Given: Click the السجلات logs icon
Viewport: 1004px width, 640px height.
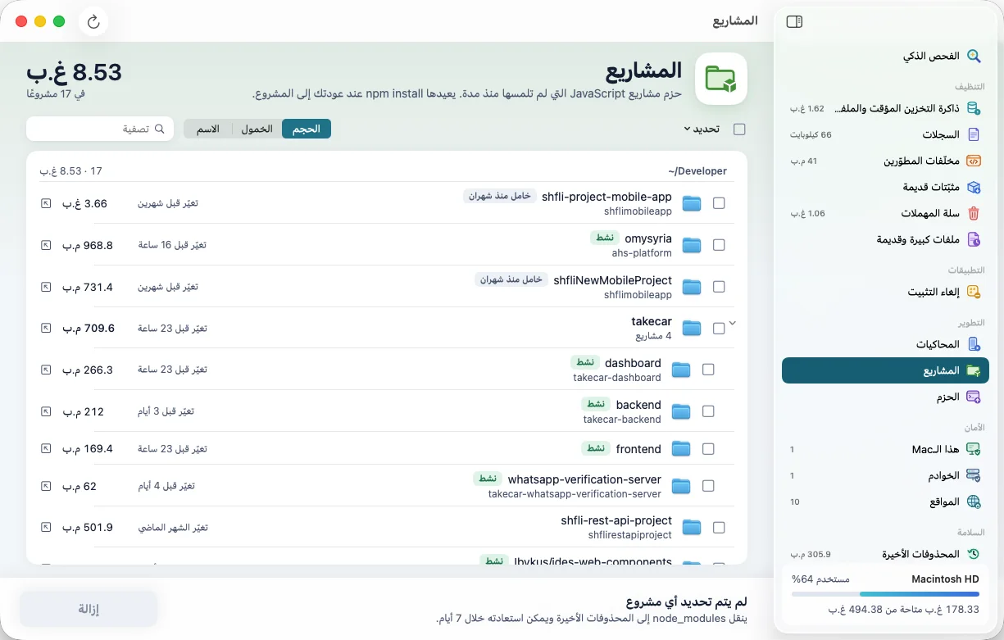Looking at the screenshot, I should (974, 134).
